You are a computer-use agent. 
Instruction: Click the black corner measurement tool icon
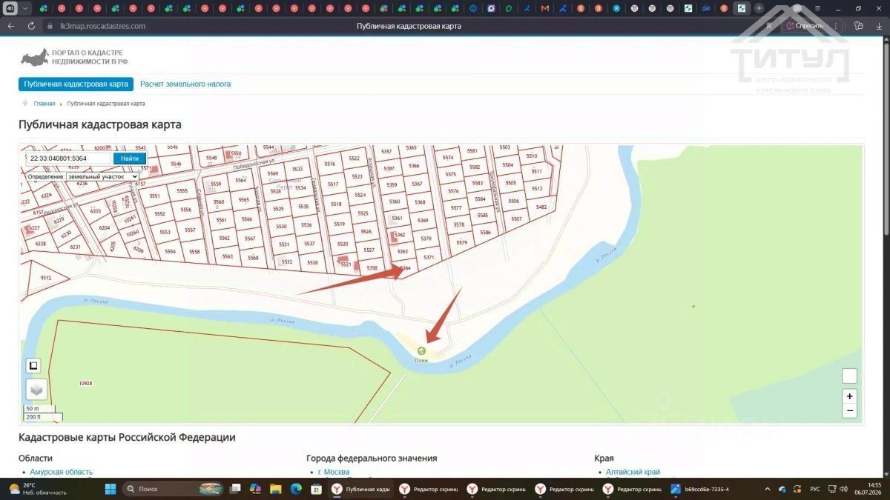[33, 366]
